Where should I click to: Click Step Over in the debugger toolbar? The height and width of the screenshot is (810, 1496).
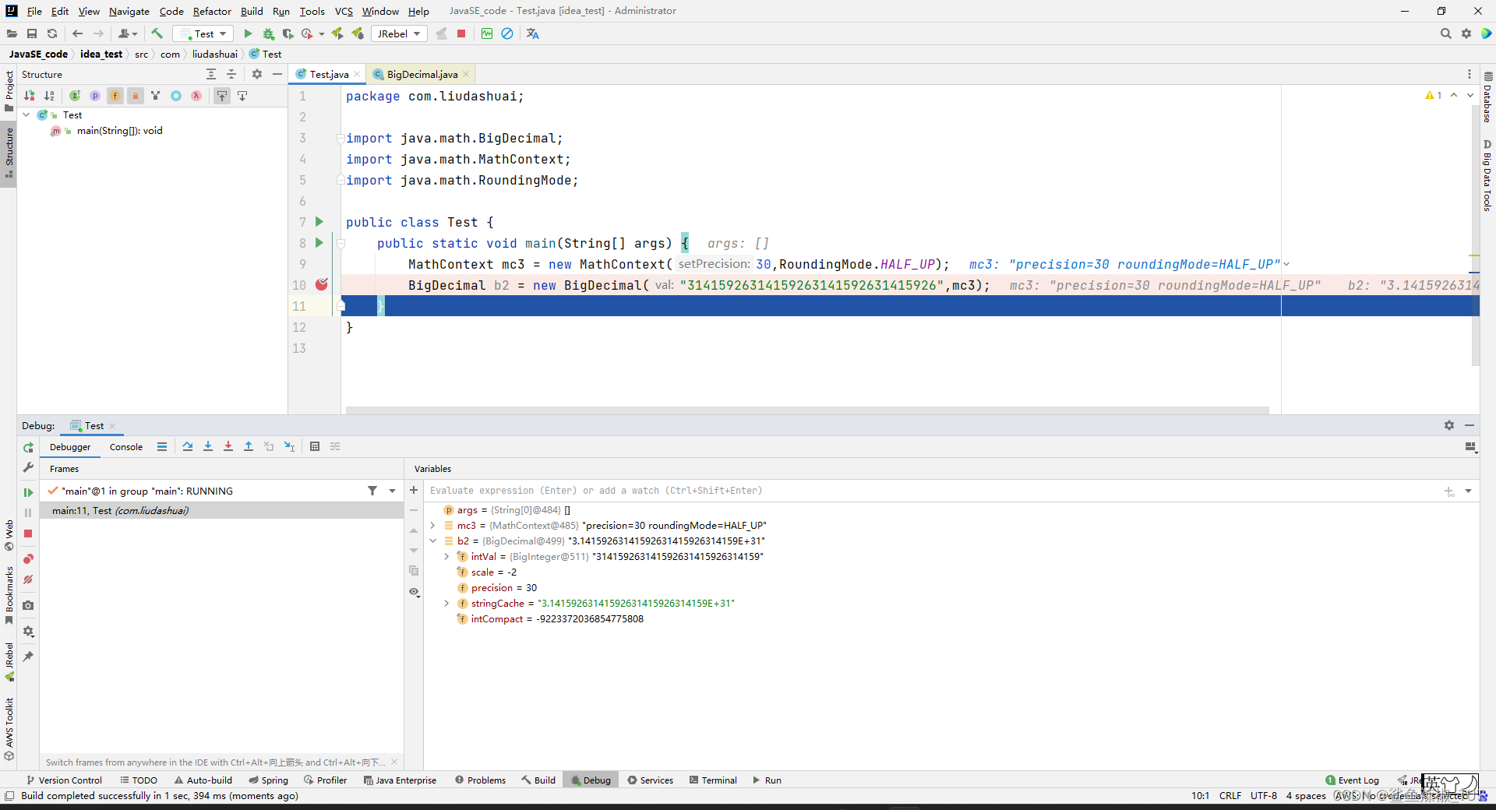pos(188,446)
